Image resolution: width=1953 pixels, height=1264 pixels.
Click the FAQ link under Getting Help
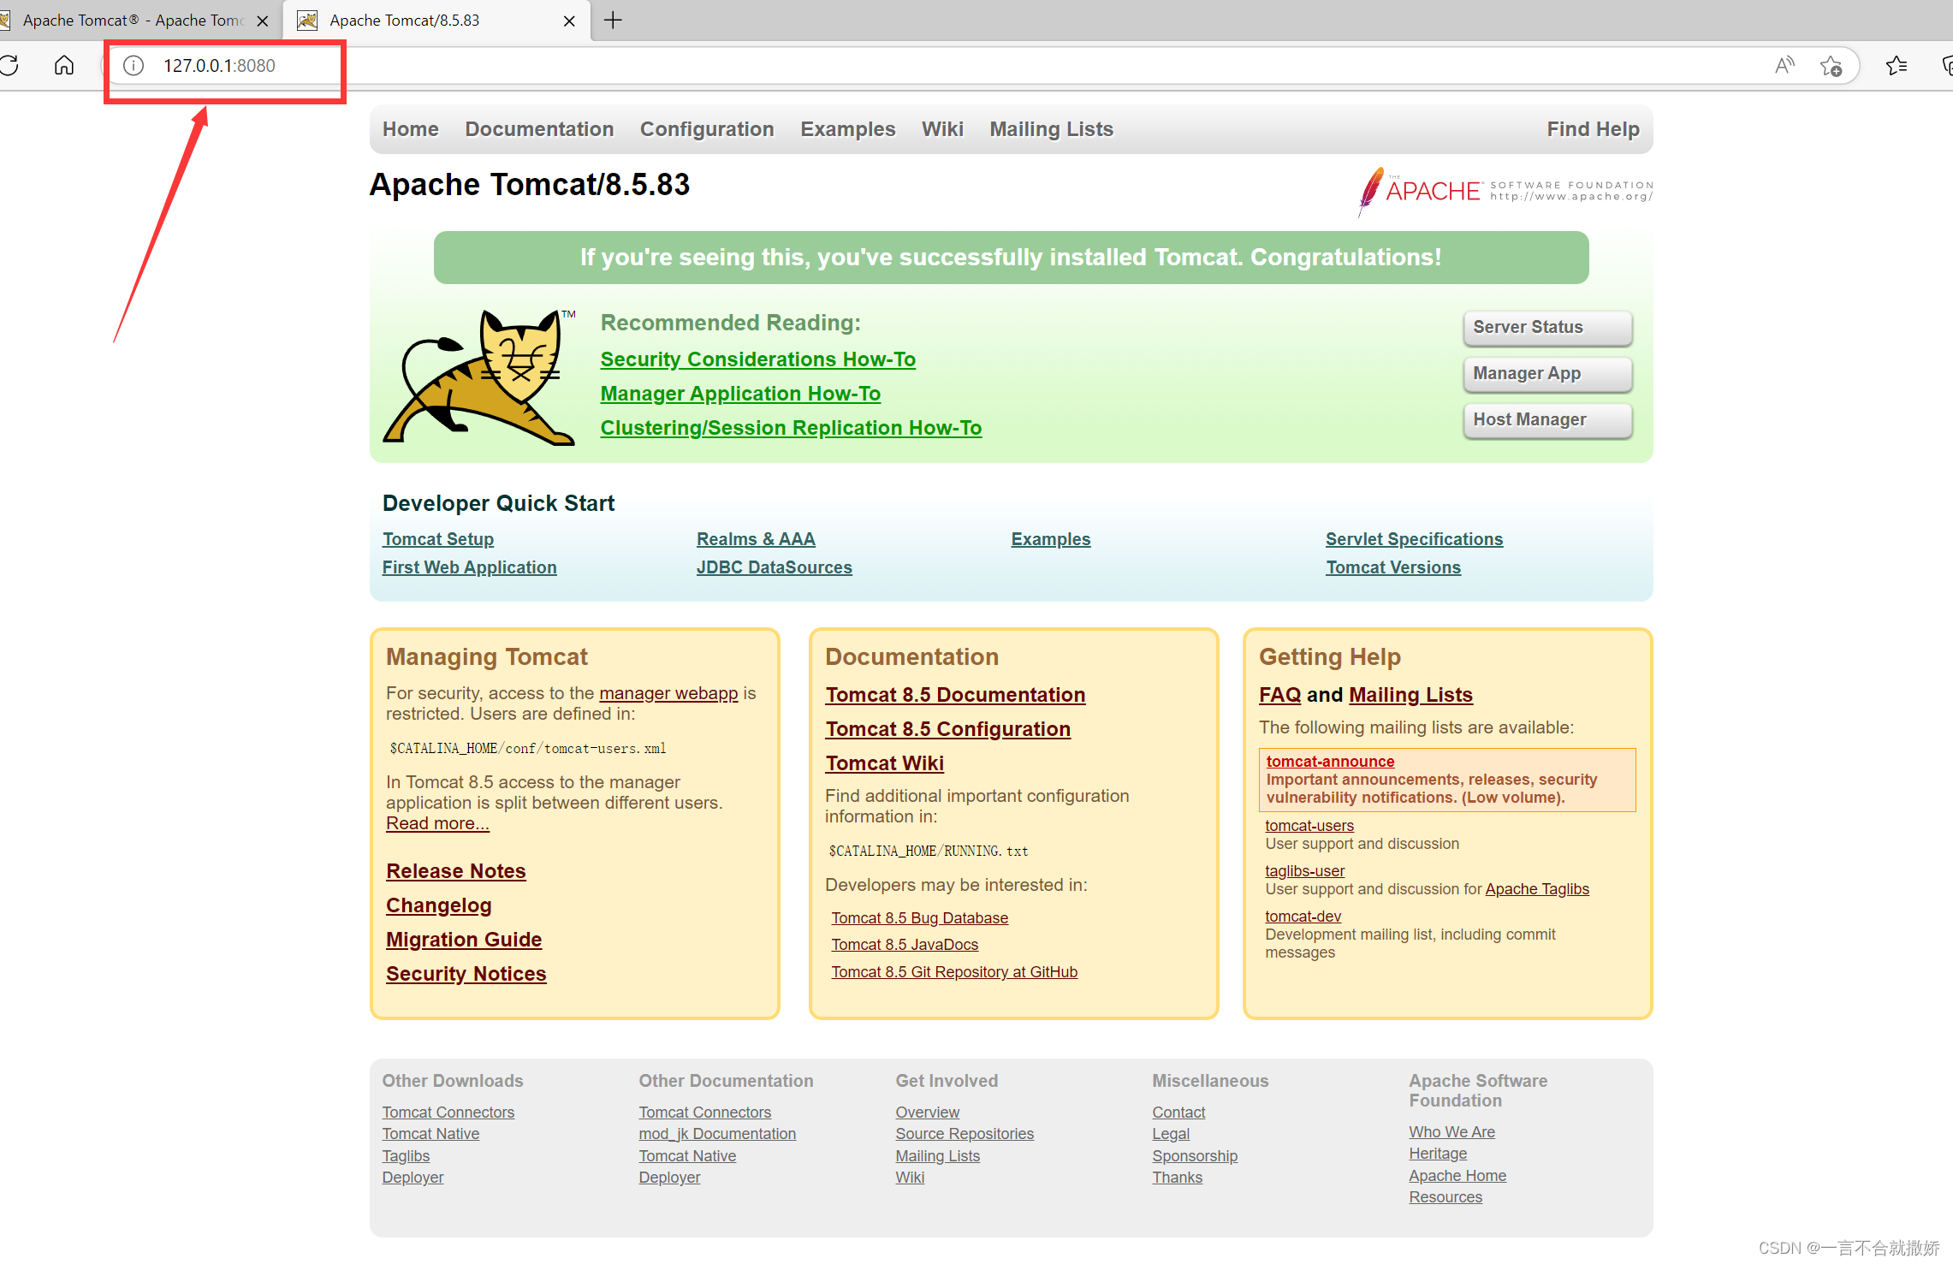coord(1280,695)
